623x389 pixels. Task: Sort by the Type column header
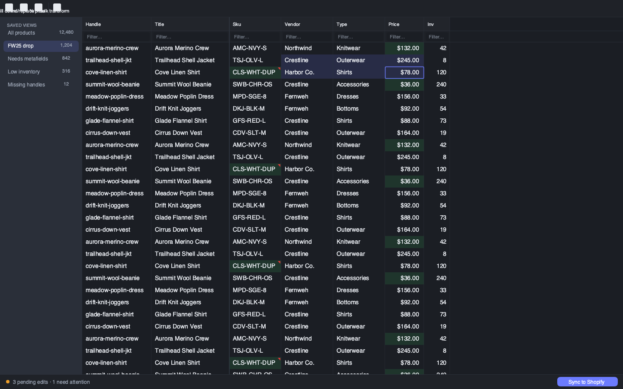359,24
